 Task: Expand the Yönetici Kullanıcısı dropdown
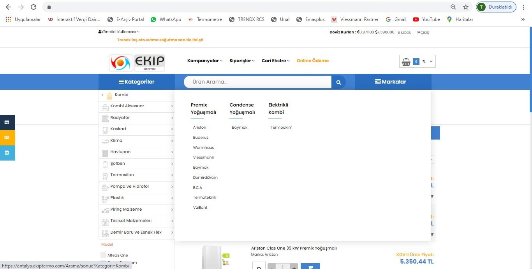tap(119, 32)
